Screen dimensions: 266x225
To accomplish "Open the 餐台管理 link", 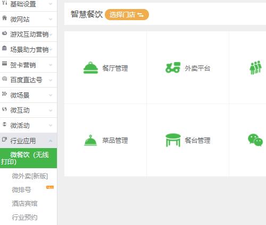I will (x=197, y=141).
